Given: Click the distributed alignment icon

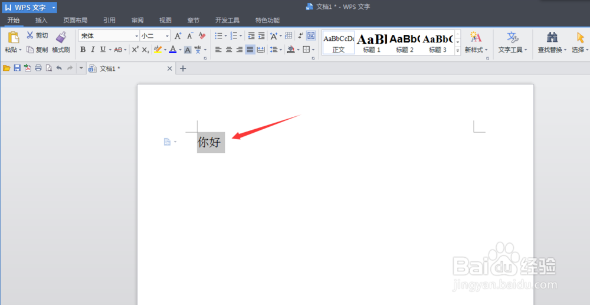Looking at the screenshot, I should 261,50.
